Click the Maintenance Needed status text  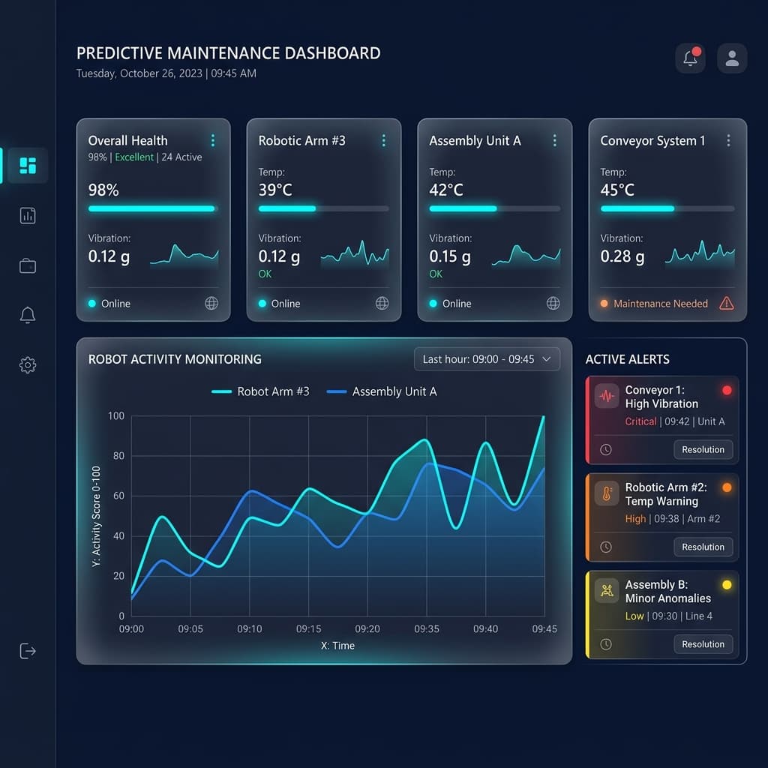pyautogui.click(x=660, y=304)
